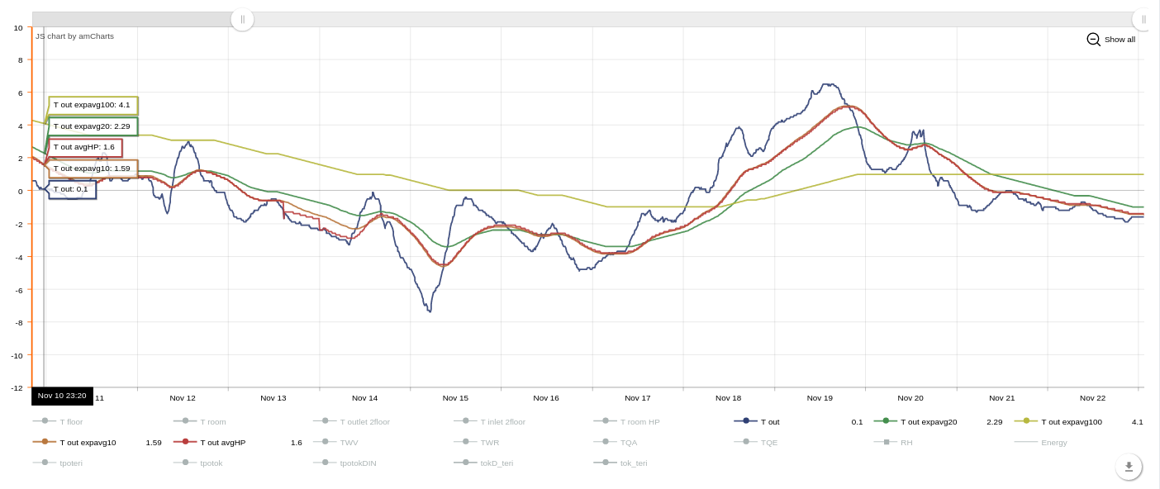
Task: Click the T out expavg100 balloon label
Action: [x=93, y=105]
